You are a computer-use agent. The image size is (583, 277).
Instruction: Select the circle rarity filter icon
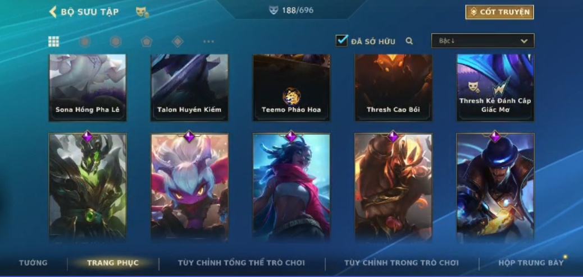[85, 41]
